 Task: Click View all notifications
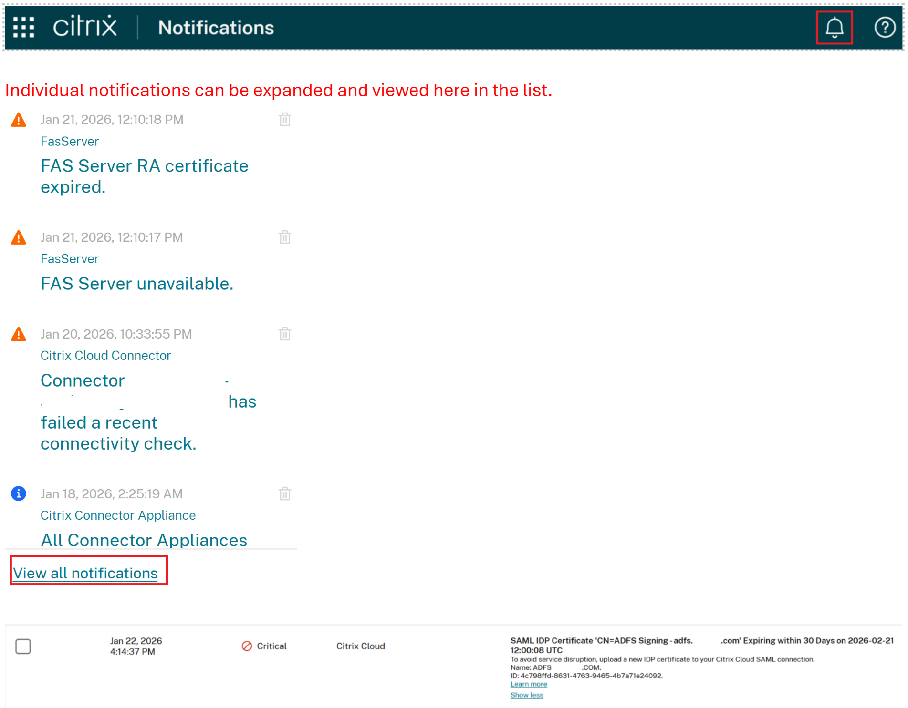pos(85,573)
